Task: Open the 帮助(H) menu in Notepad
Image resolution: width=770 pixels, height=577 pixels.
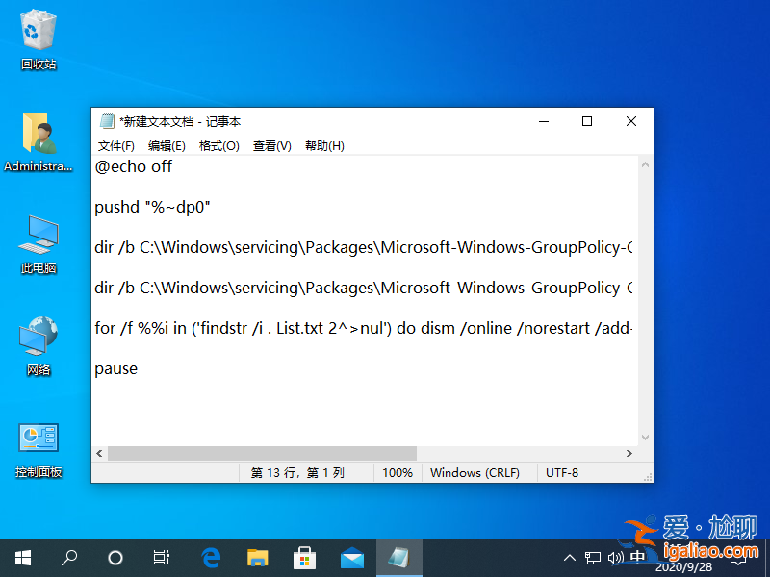Action: (322, 145)
